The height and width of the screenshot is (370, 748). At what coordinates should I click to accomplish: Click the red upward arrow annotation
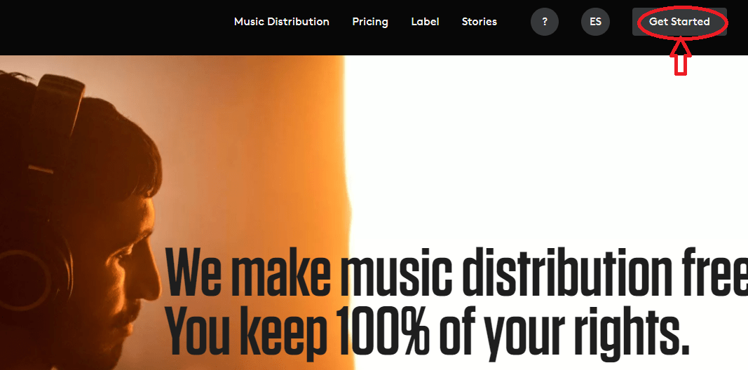click(x=681, y=57)
